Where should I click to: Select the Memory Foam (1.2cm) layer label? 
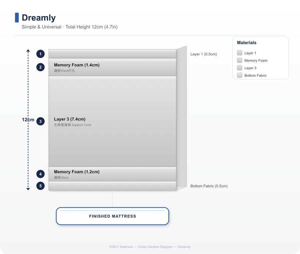[x=77, y=172]
